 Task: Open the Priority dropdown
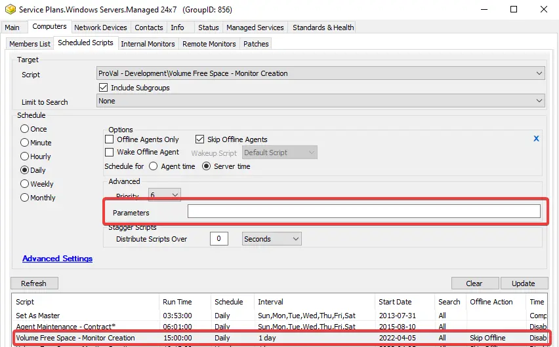click(x=164, y=194)
